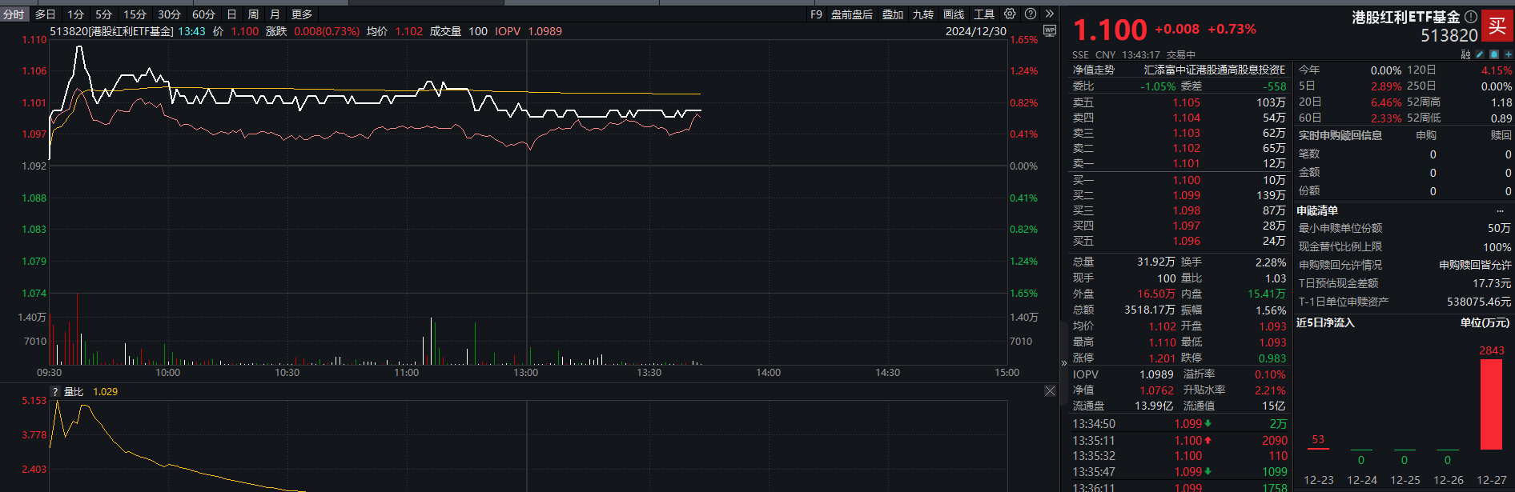Select 60分 period tab
Viewport: 1515px width, 492px height.
(x=203, y=14)
